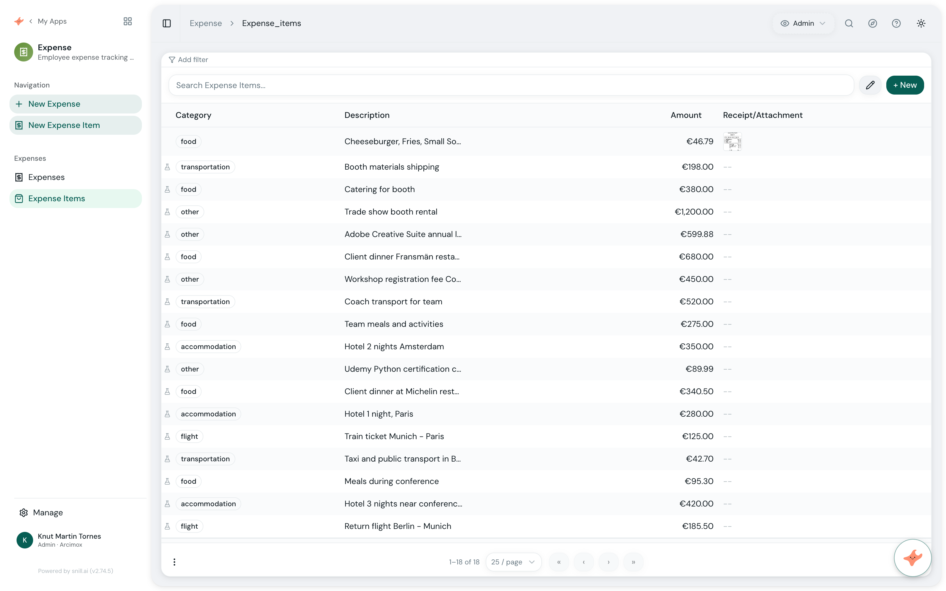Click the Expense app green icon
Image resolution: width=946 pixels, height=591 pixels.
click(23, 52)
